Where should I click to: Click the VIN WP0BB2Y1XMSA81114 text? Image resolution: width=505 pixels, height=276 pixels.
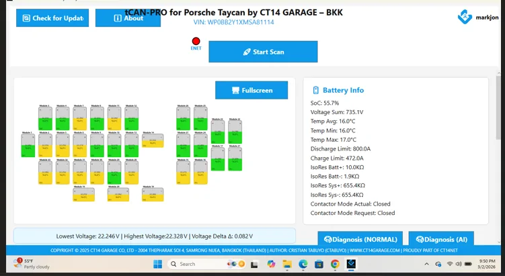click(233, 22)
